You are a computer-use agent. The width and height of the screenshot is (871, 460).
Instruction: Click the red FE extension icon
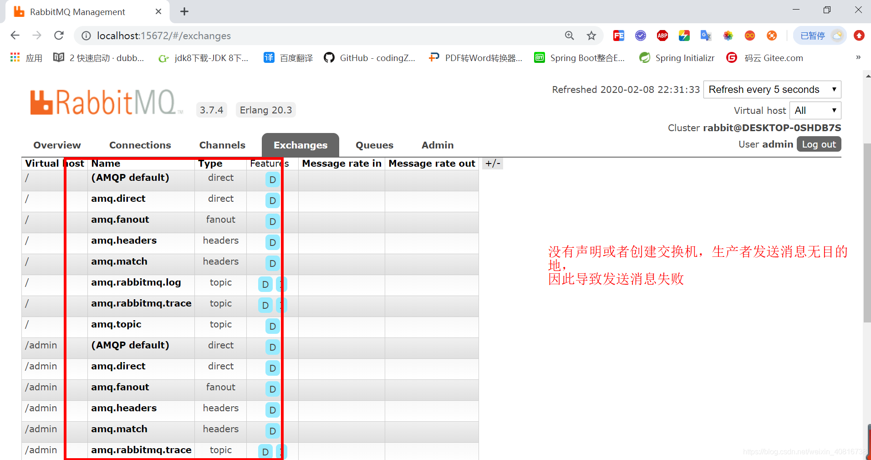click(618, 36)
